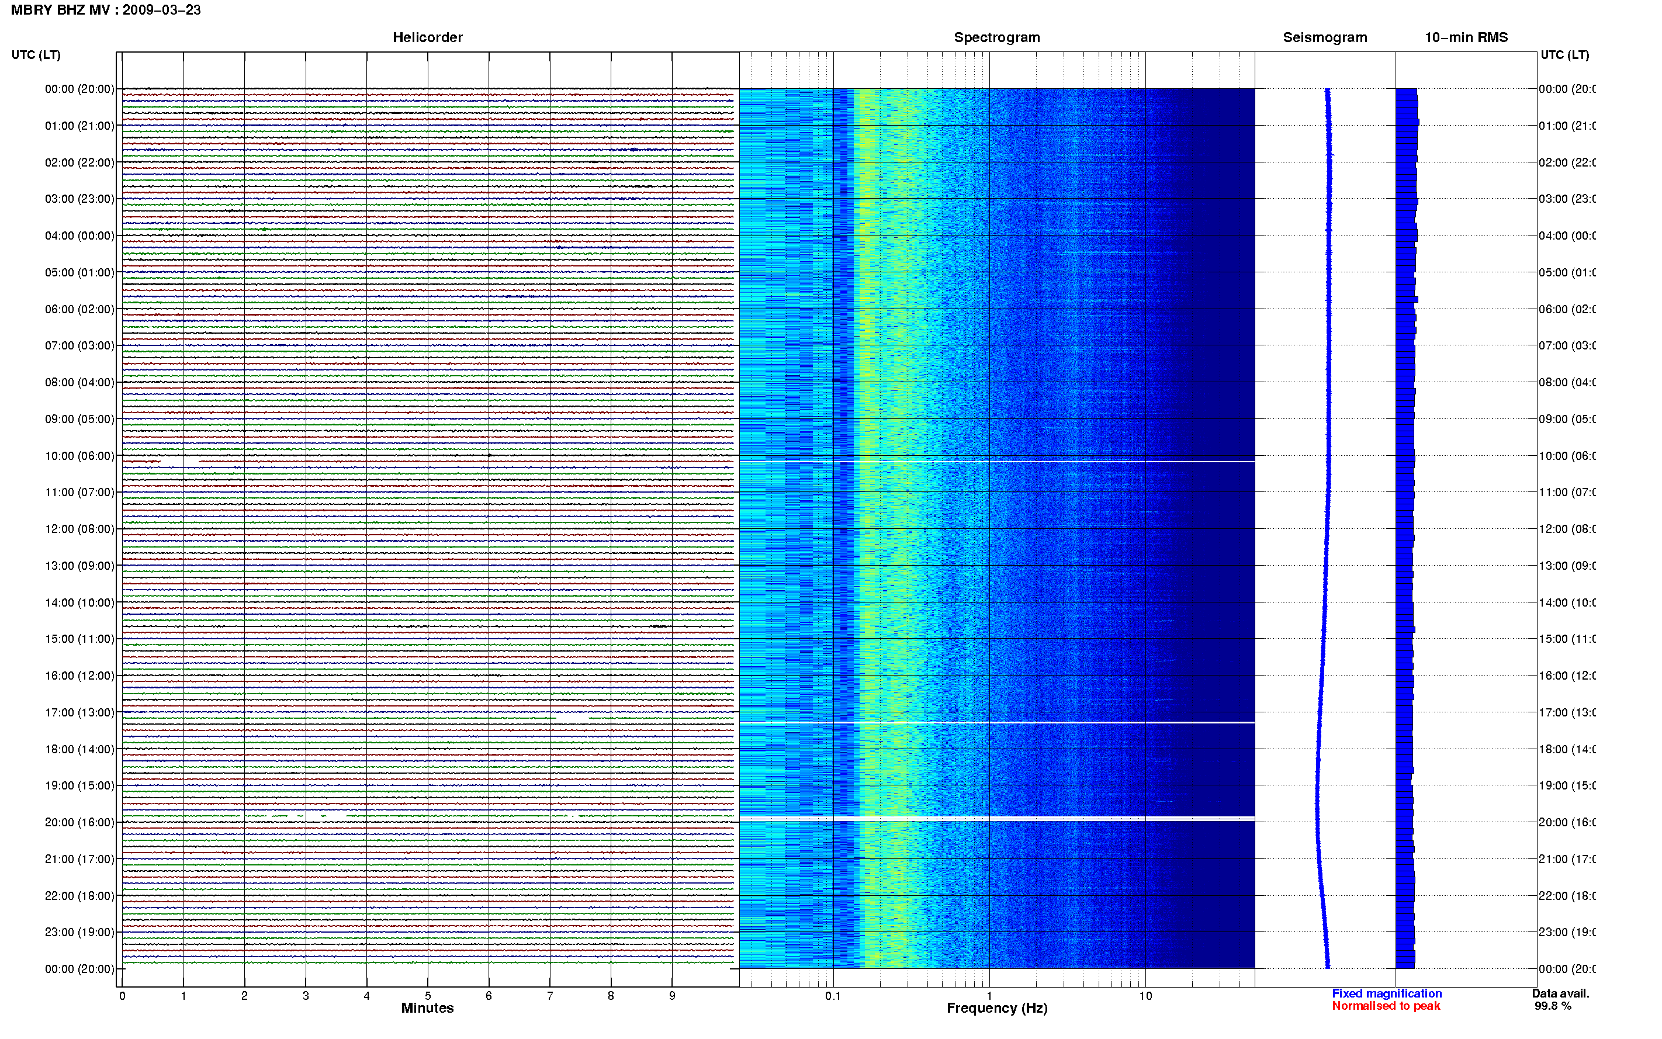Click the left "10:00 (06:00)" time label
The height and width of the screenshot is (1039, 1662).
pyautogui.click(x=79, y=456)
